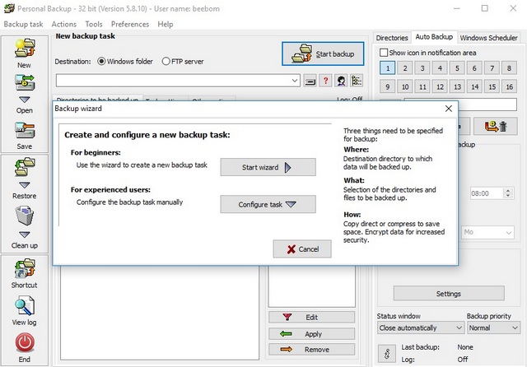Open a backup task with Open icon
The height and width of the screenshot is (367, 527).
click(25, 82)
